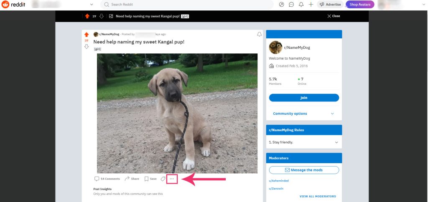The image size is (428, 202).
Task: Click the flair tag icon under post
Action: [x=163, y=179]
